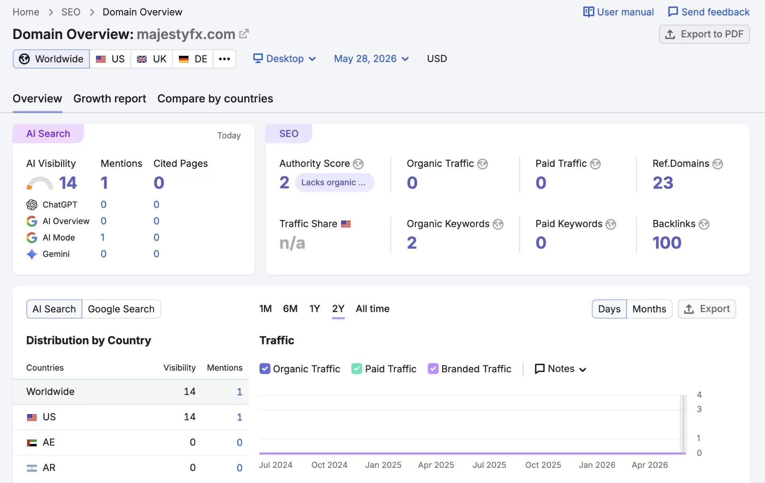The height and width of the screenshot is (483, 765).
Task: Open more countries ellipsis menu
Action: click(224, 59)
